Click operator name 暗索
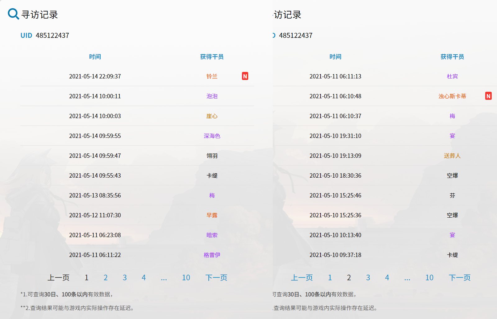This screenshot has width=497, height=319. 212,235
